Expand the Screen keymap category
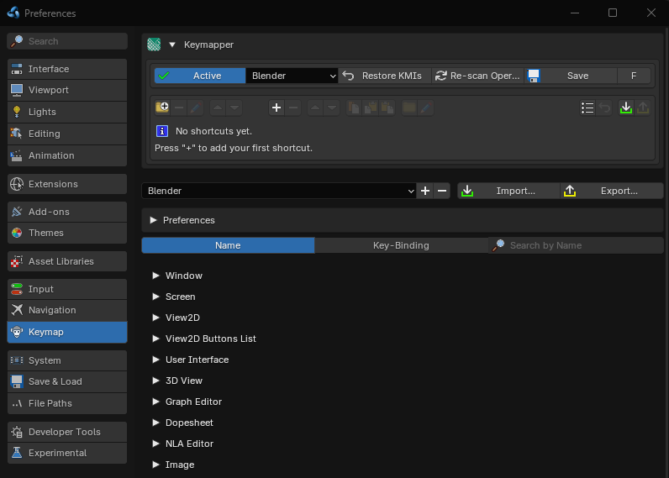Image resolution: width=669 pixels, height=478 pixels. (155, 297)
